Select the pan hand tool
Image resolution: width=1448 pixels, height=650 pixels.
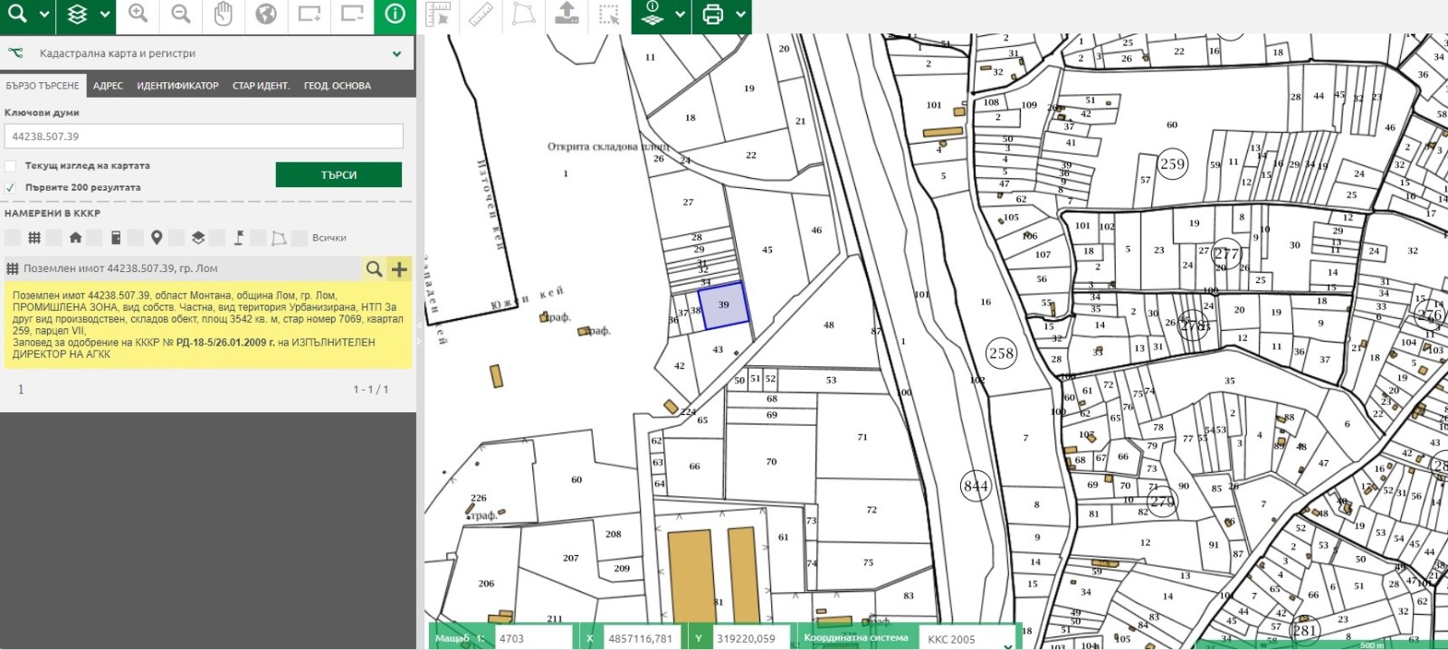[224, 14]
